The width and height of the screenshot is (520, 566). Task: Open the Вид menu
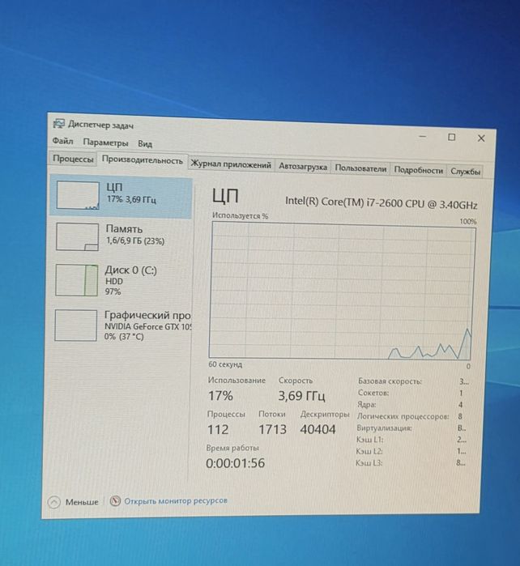point(145,143)
